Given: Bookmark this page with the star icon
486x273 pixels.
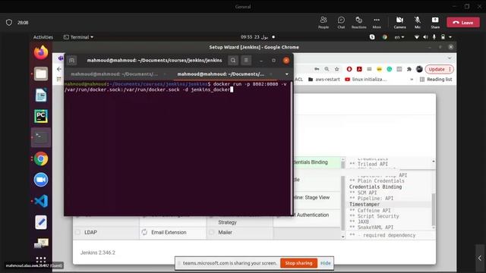Looking at the screenshot, I should (337, 69).
